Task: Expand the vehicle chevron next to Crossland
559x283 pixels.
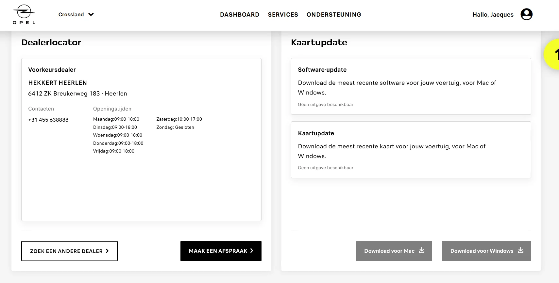Action: pos(91,14)
